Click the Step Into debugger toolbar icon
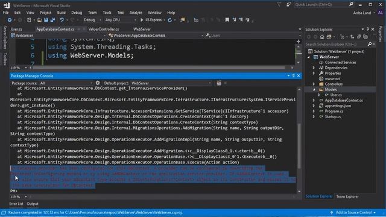This screenshot has width=386, height=217. point(196,20)
